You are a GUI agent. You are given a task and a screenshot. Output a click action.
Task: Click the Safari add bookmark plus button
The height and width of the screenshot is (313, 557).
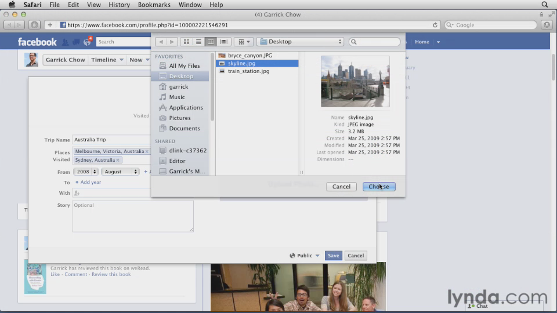pos(50,25)
